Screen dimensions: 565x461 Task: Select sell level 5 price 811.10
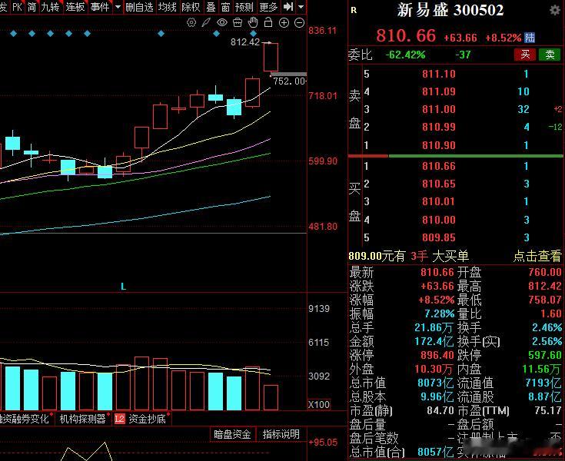pos(438,74)
